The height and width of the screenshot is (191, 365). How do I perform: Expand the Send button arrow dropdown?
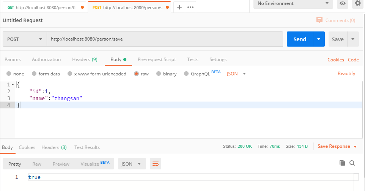319,39
